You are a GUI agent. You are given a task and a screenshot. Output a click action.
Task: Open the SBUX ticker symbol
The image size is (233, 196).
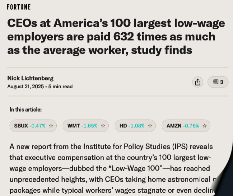[21, 126]
